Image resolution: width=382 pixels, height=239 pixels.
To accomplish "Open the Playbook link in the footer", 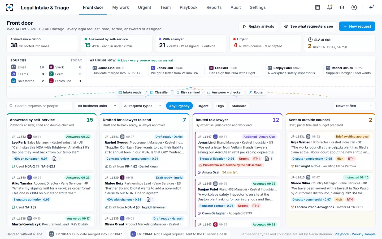I will coord(342,234).
